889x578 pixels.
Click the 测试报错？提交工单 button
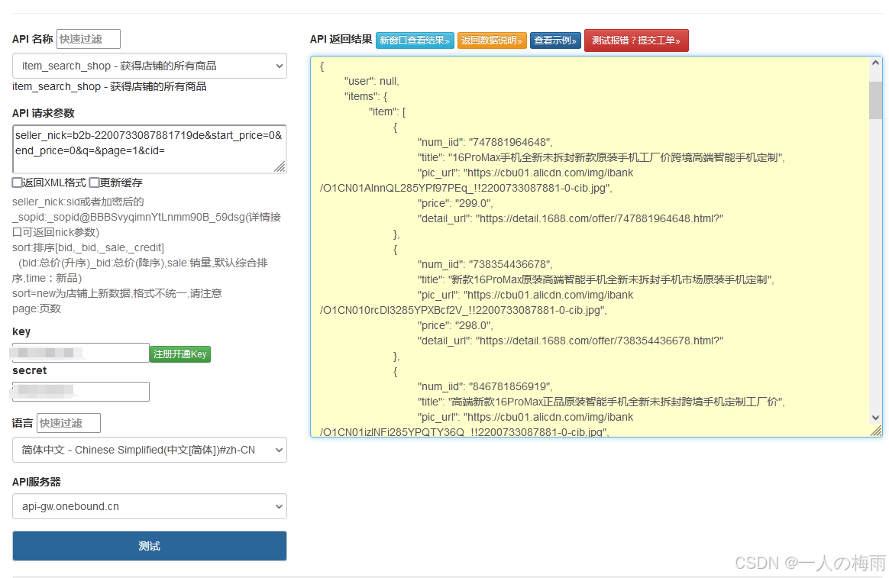point(636,40)
